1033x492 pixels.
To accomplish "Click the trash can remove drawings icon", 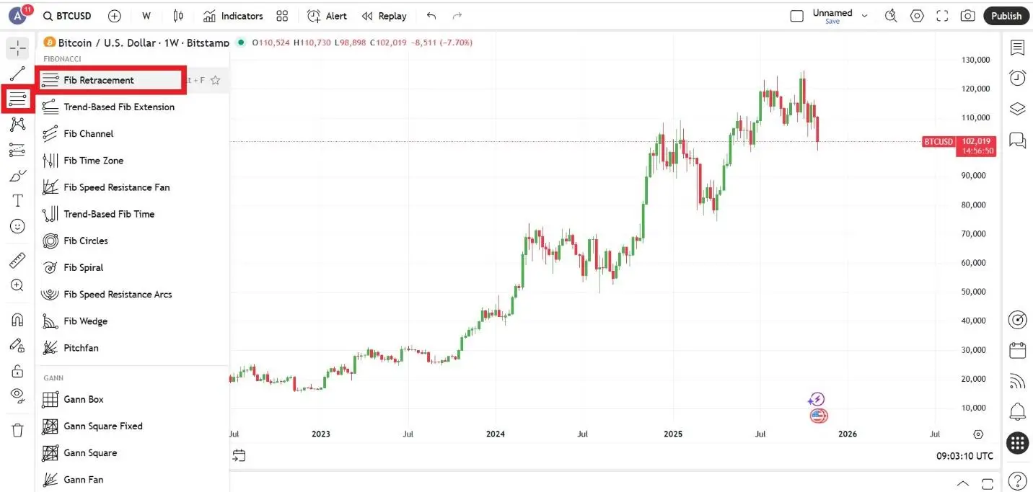I will click(x=17, y=430).
